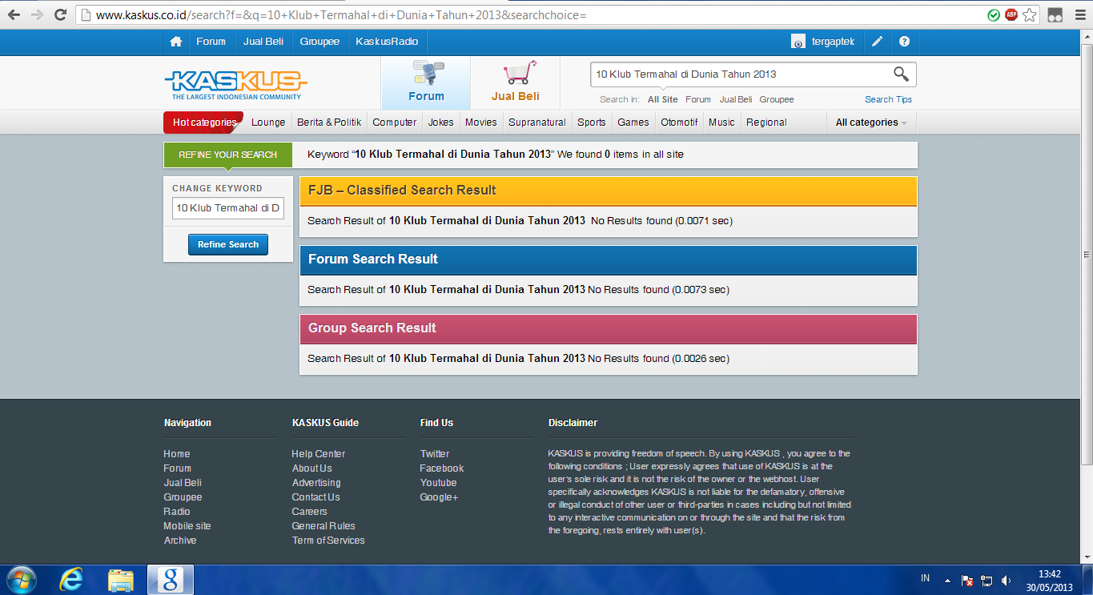Screen dimensions: 1093x595
Task: Set search scope to Groupee
Action: [x=777, y=99]
